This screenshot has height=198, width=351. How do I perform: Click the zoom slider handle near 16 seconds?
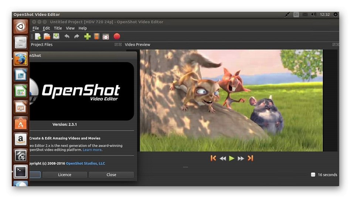[313, 174]
